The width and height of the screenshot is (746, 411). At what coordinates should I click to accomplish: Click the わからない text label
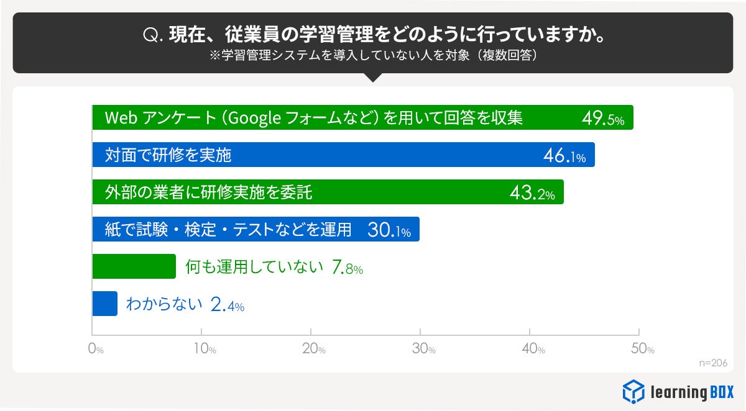(164, 304)
